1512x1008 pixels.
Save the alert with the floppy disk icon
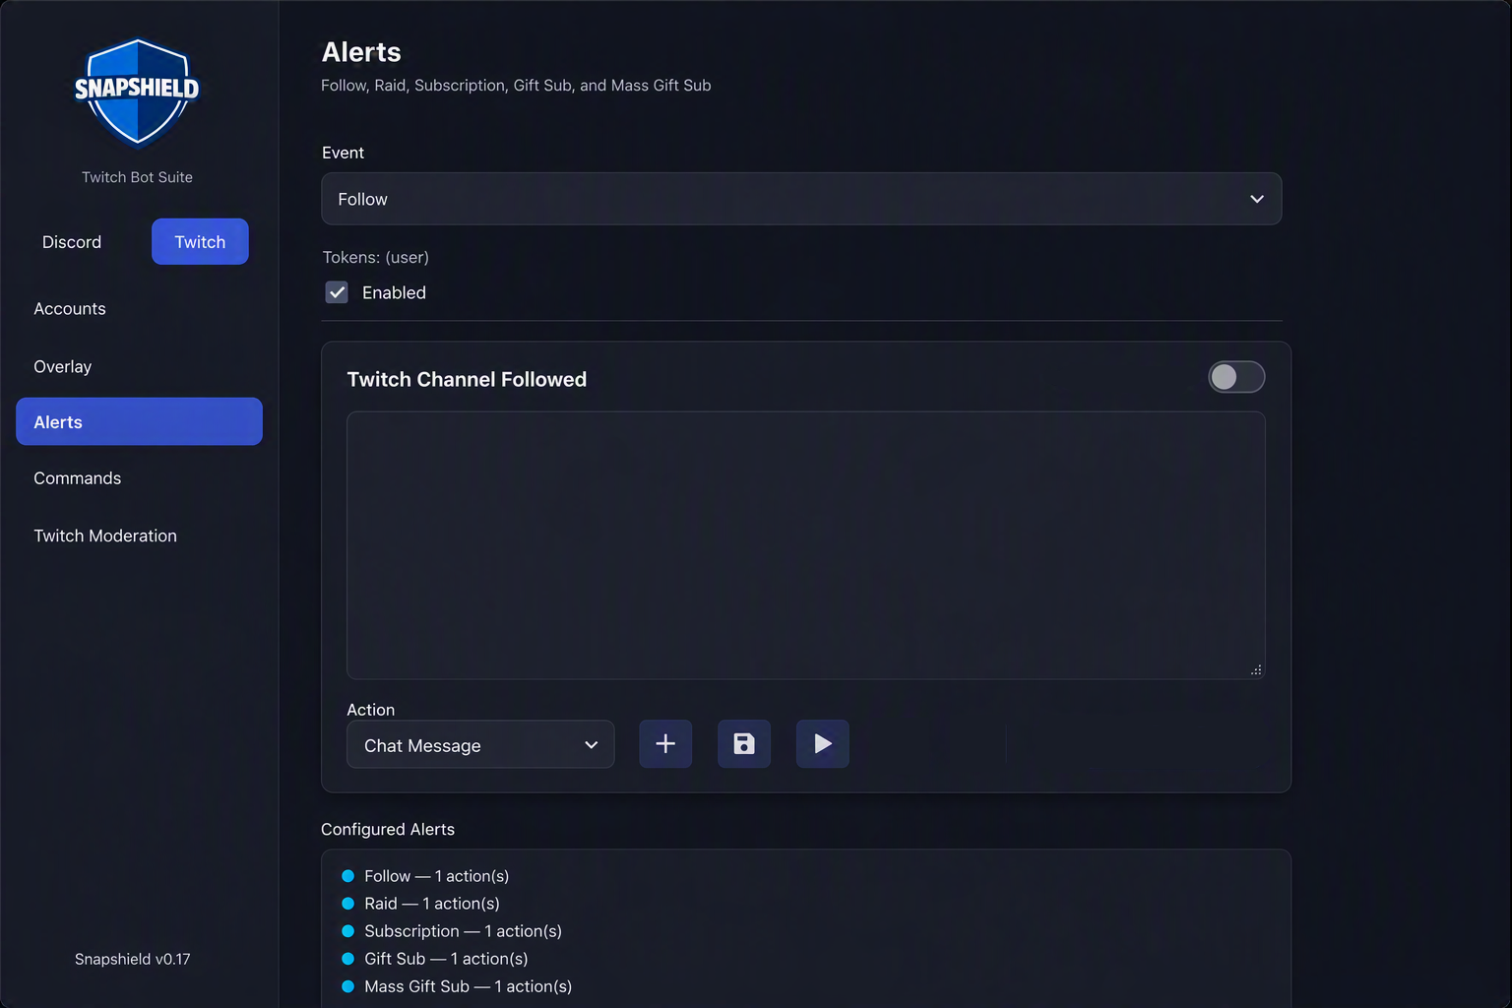pos(744,744)
